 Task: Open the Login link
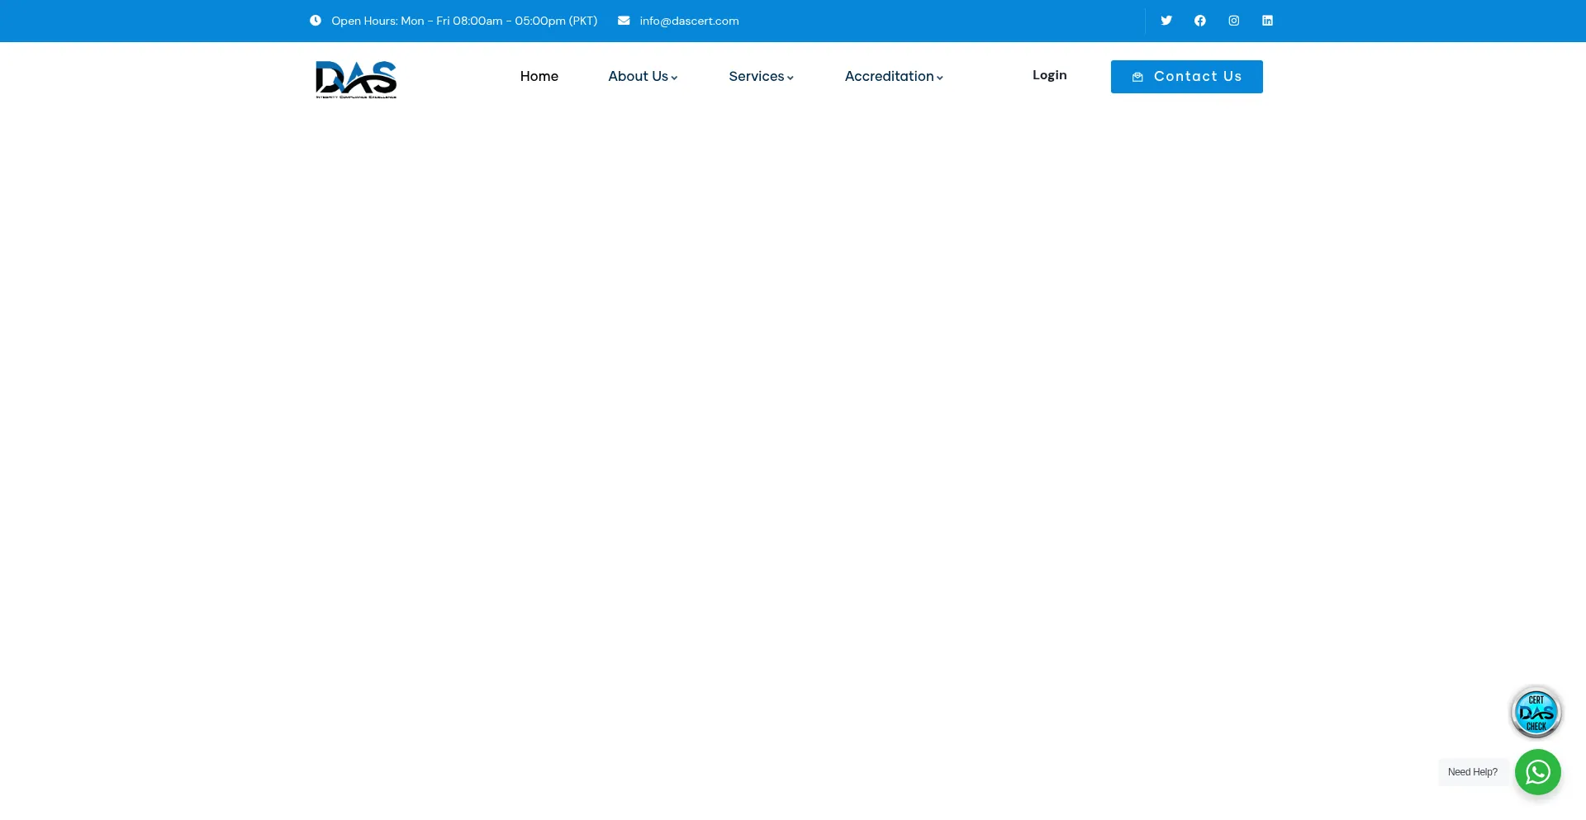click(x=1050, y=75)
